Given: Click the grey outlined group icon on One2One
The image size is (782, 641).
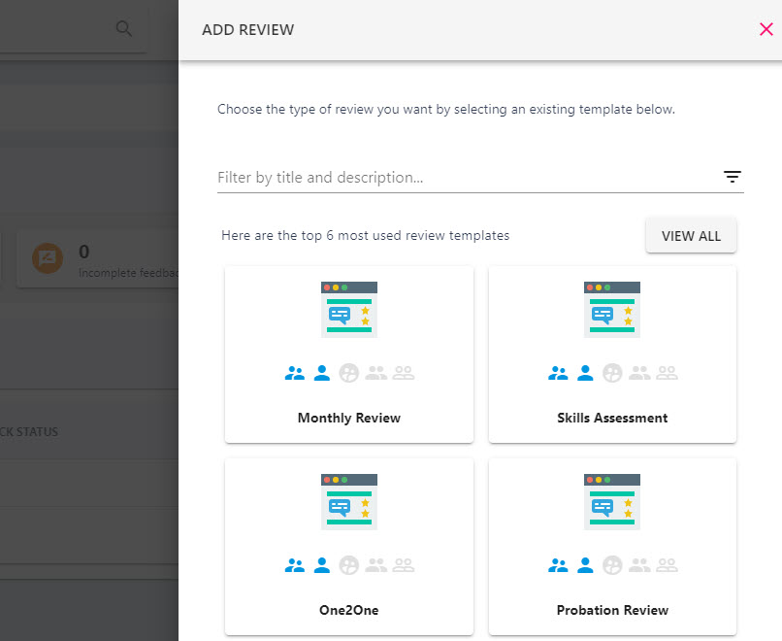Looking at the screenshot, I should tap(404, 565).
